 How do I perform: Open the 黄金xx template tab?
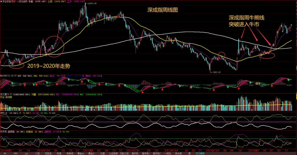tap(81, 153)
